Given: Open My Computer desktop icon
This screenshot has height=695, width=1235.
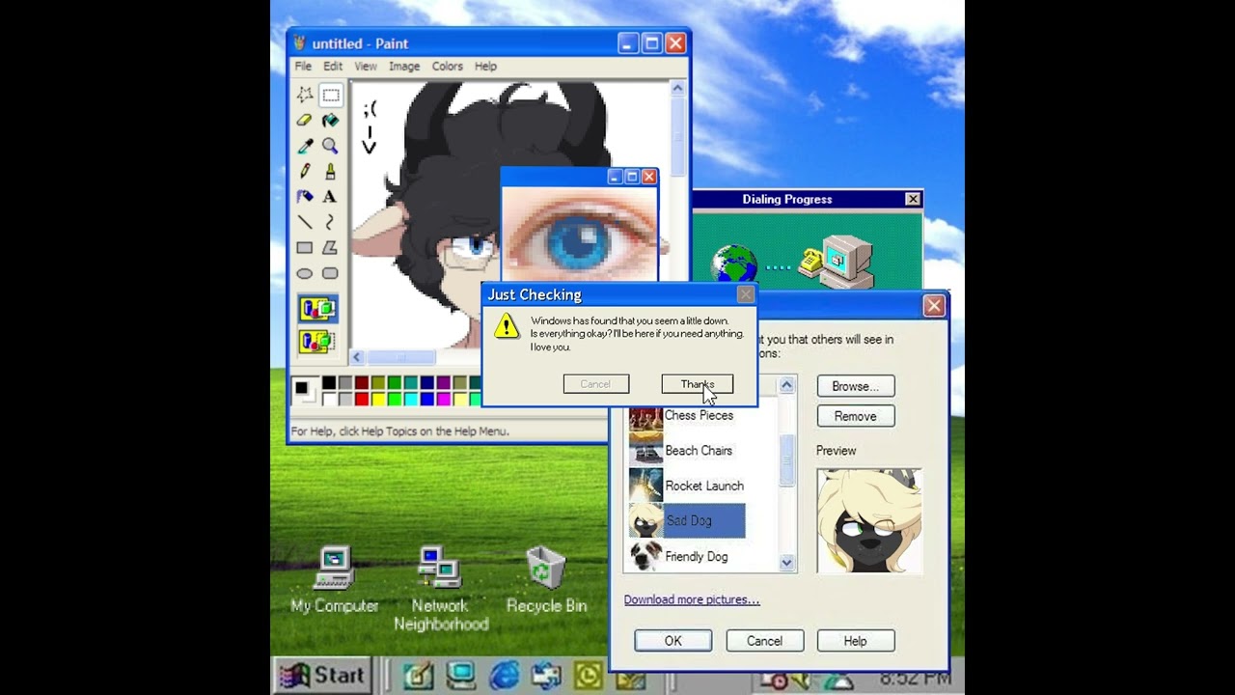Looking at the screenshot, I should pyautogui.click(x=335, y=579).
